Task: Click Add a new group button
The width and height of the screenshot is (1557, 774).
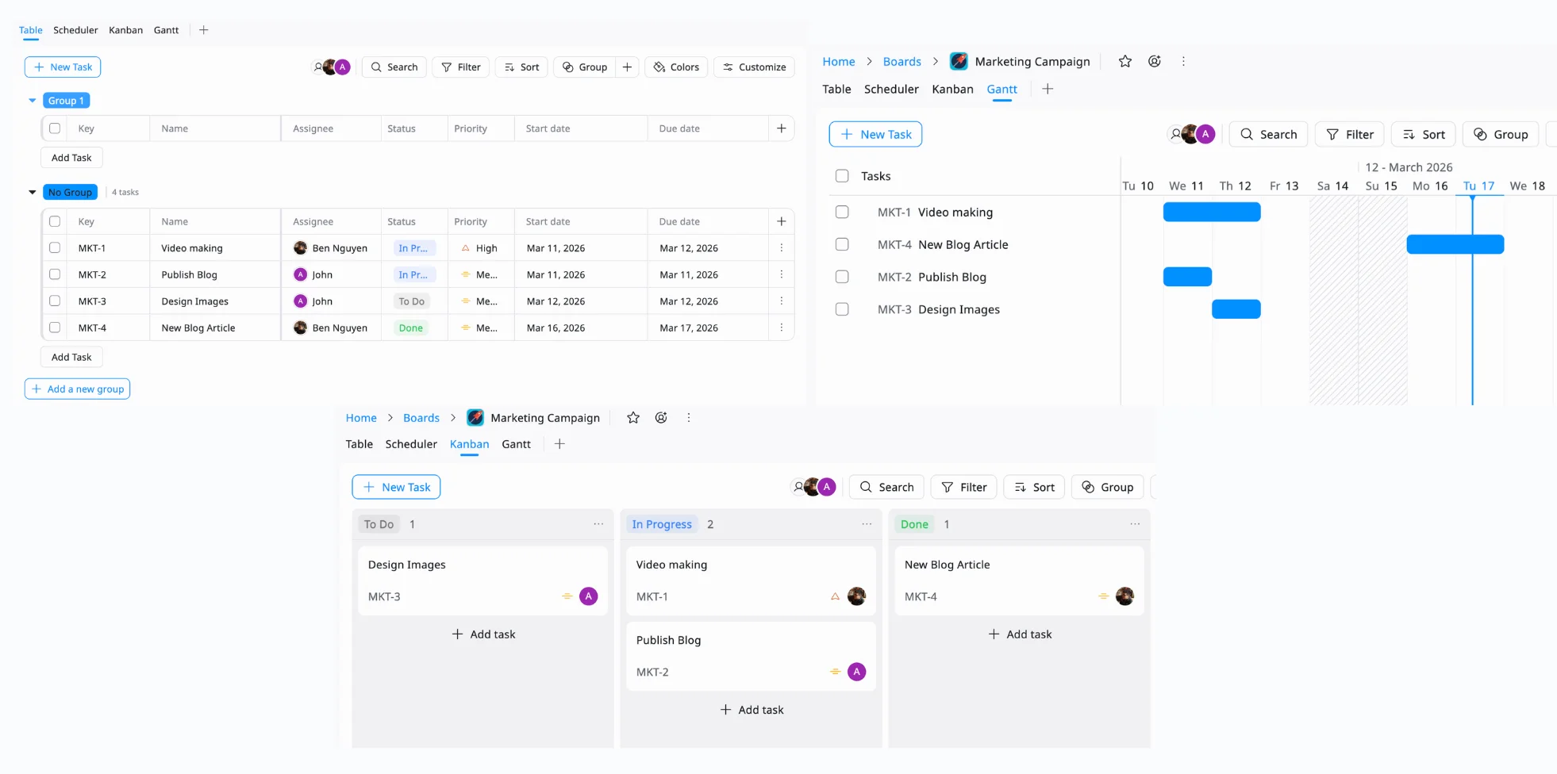Action: tap(77, 389)
